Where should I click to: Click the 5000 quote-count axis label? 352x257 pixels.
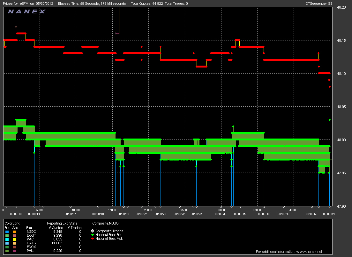tap(39, 210)
